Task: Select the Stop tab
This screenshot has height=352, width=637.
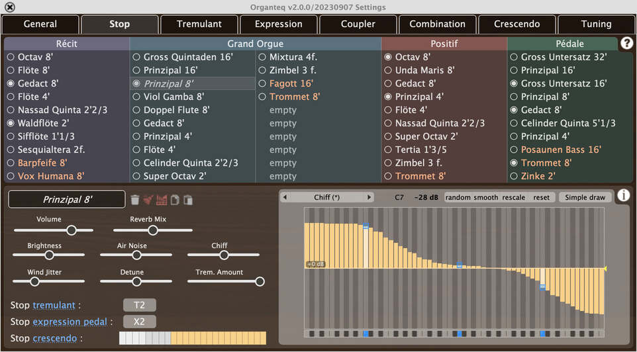Action: (119, 24)
